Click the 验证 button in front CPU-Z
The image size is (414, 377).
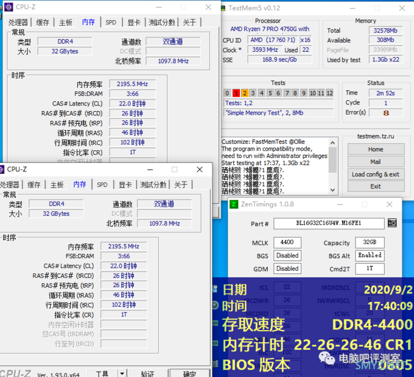tap(148, 373)
